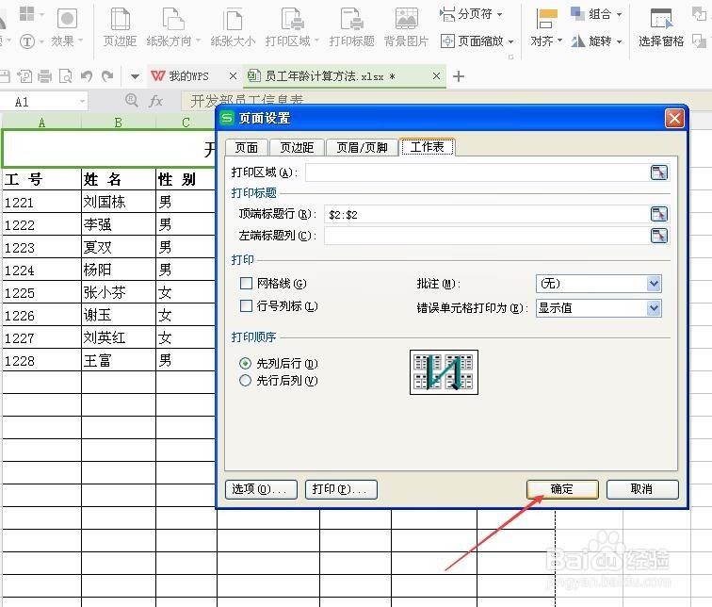
Task: Open the 纸张大小 paper size tool
Action: (x=233, y=27)
